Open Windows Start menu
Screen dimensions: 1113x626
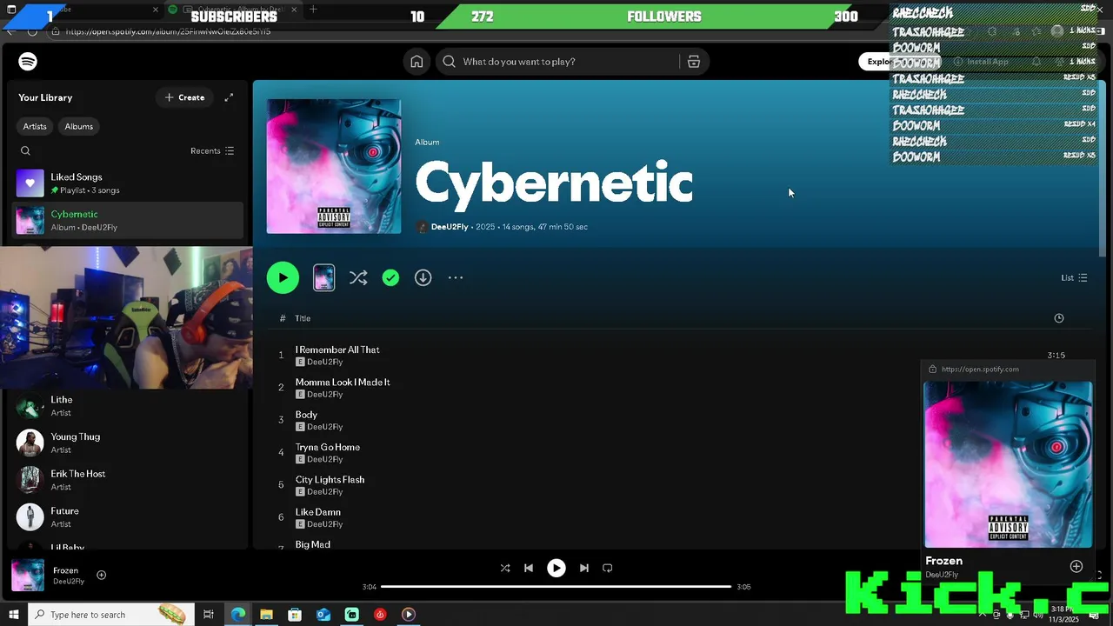13,615
